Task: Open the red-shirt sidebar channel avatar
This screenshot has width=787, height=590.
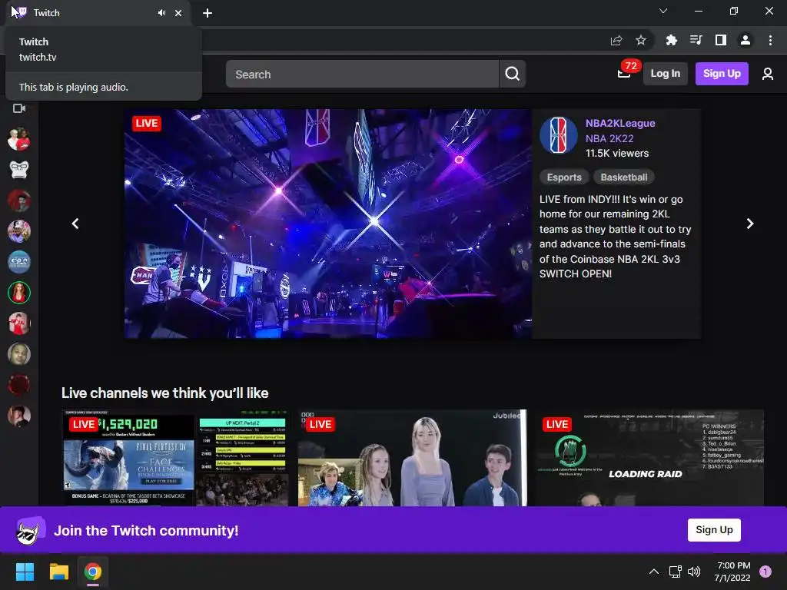Action: click(x=19, y=323)
